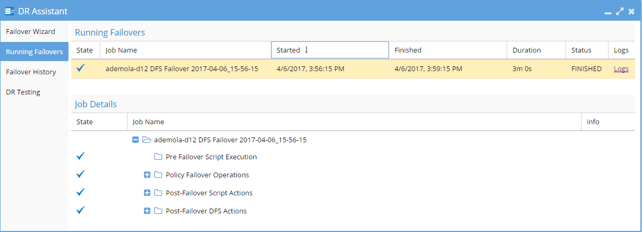
Task: Expand the Policy Failover Operations node
Action: [x=147, y=175]
